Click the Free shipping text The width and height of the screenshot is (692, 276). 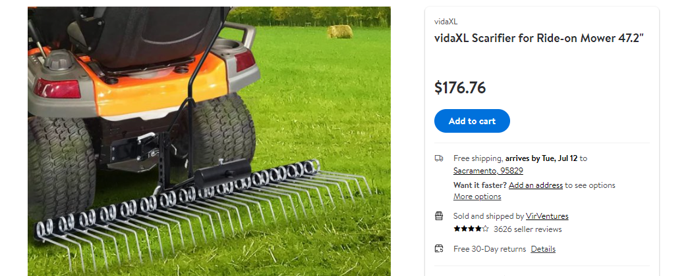478,158
